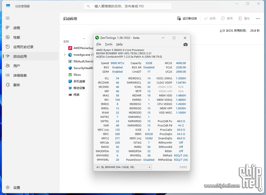Screen dimensions: 266x195
Task: Click the search magnifier icon
Action: pos(88,6)
